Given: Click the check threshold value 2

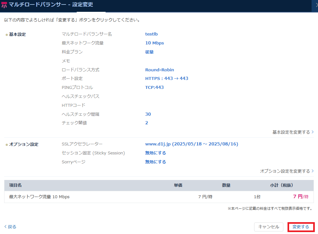Looking at the screenshot, I should pos(147,123).
